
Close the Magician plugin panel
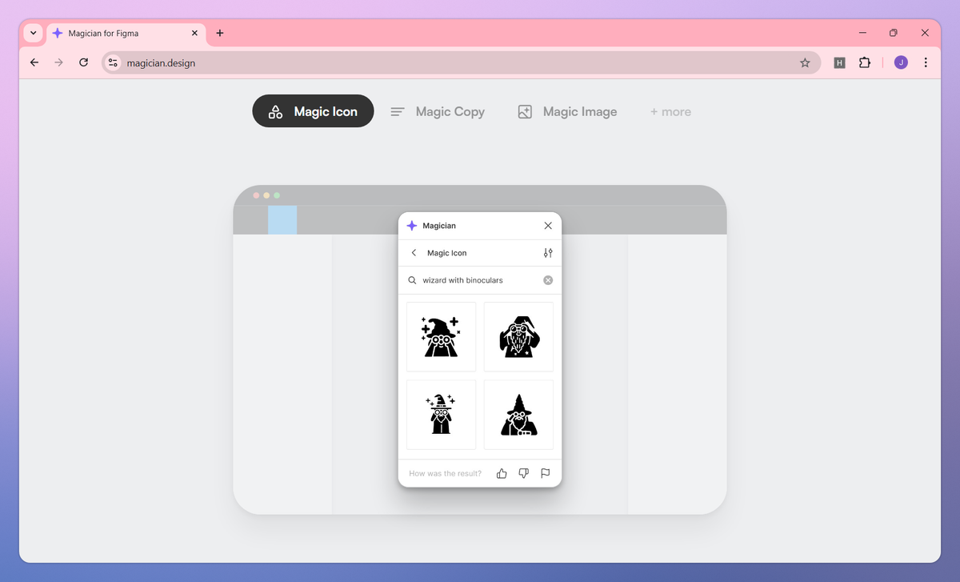[x=548, y=226]
